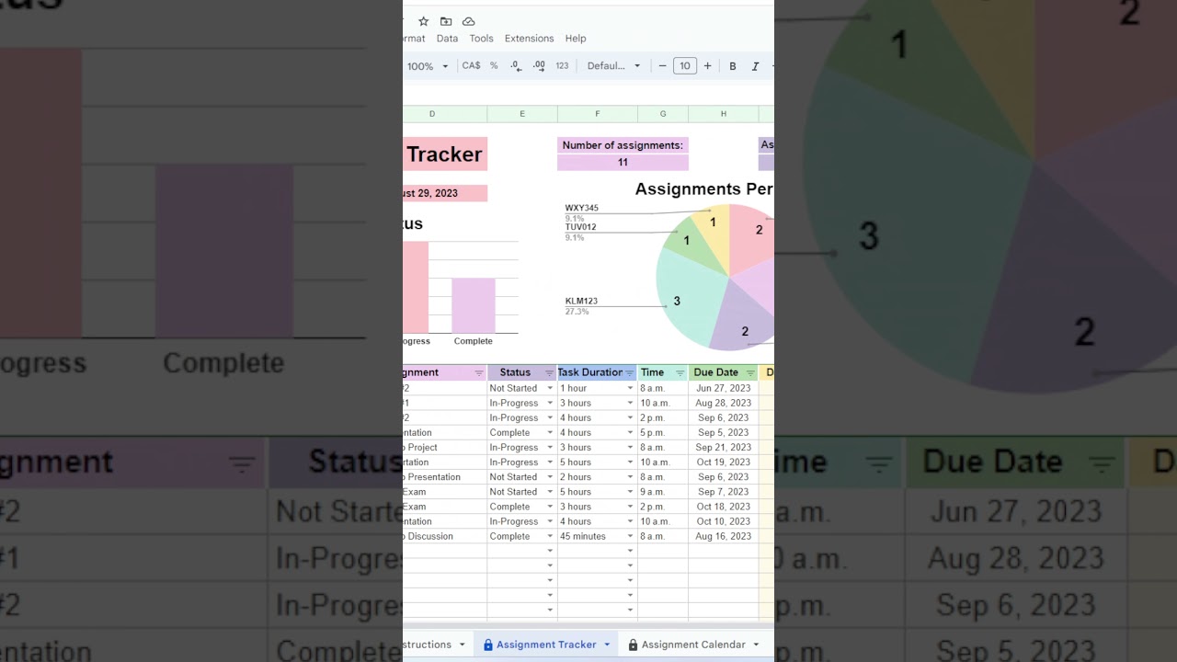
Task: Select due date Oct 10, 2023 cell
Action: point(724,521)
